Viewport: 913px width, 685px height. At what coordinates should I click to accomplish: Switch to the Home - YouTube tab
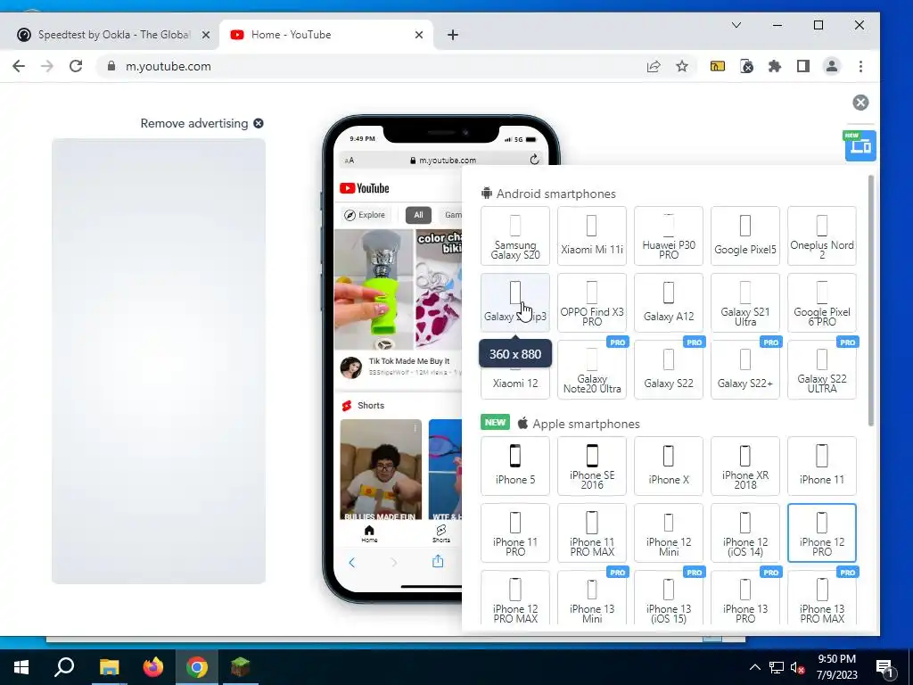[x=326, y=35]
